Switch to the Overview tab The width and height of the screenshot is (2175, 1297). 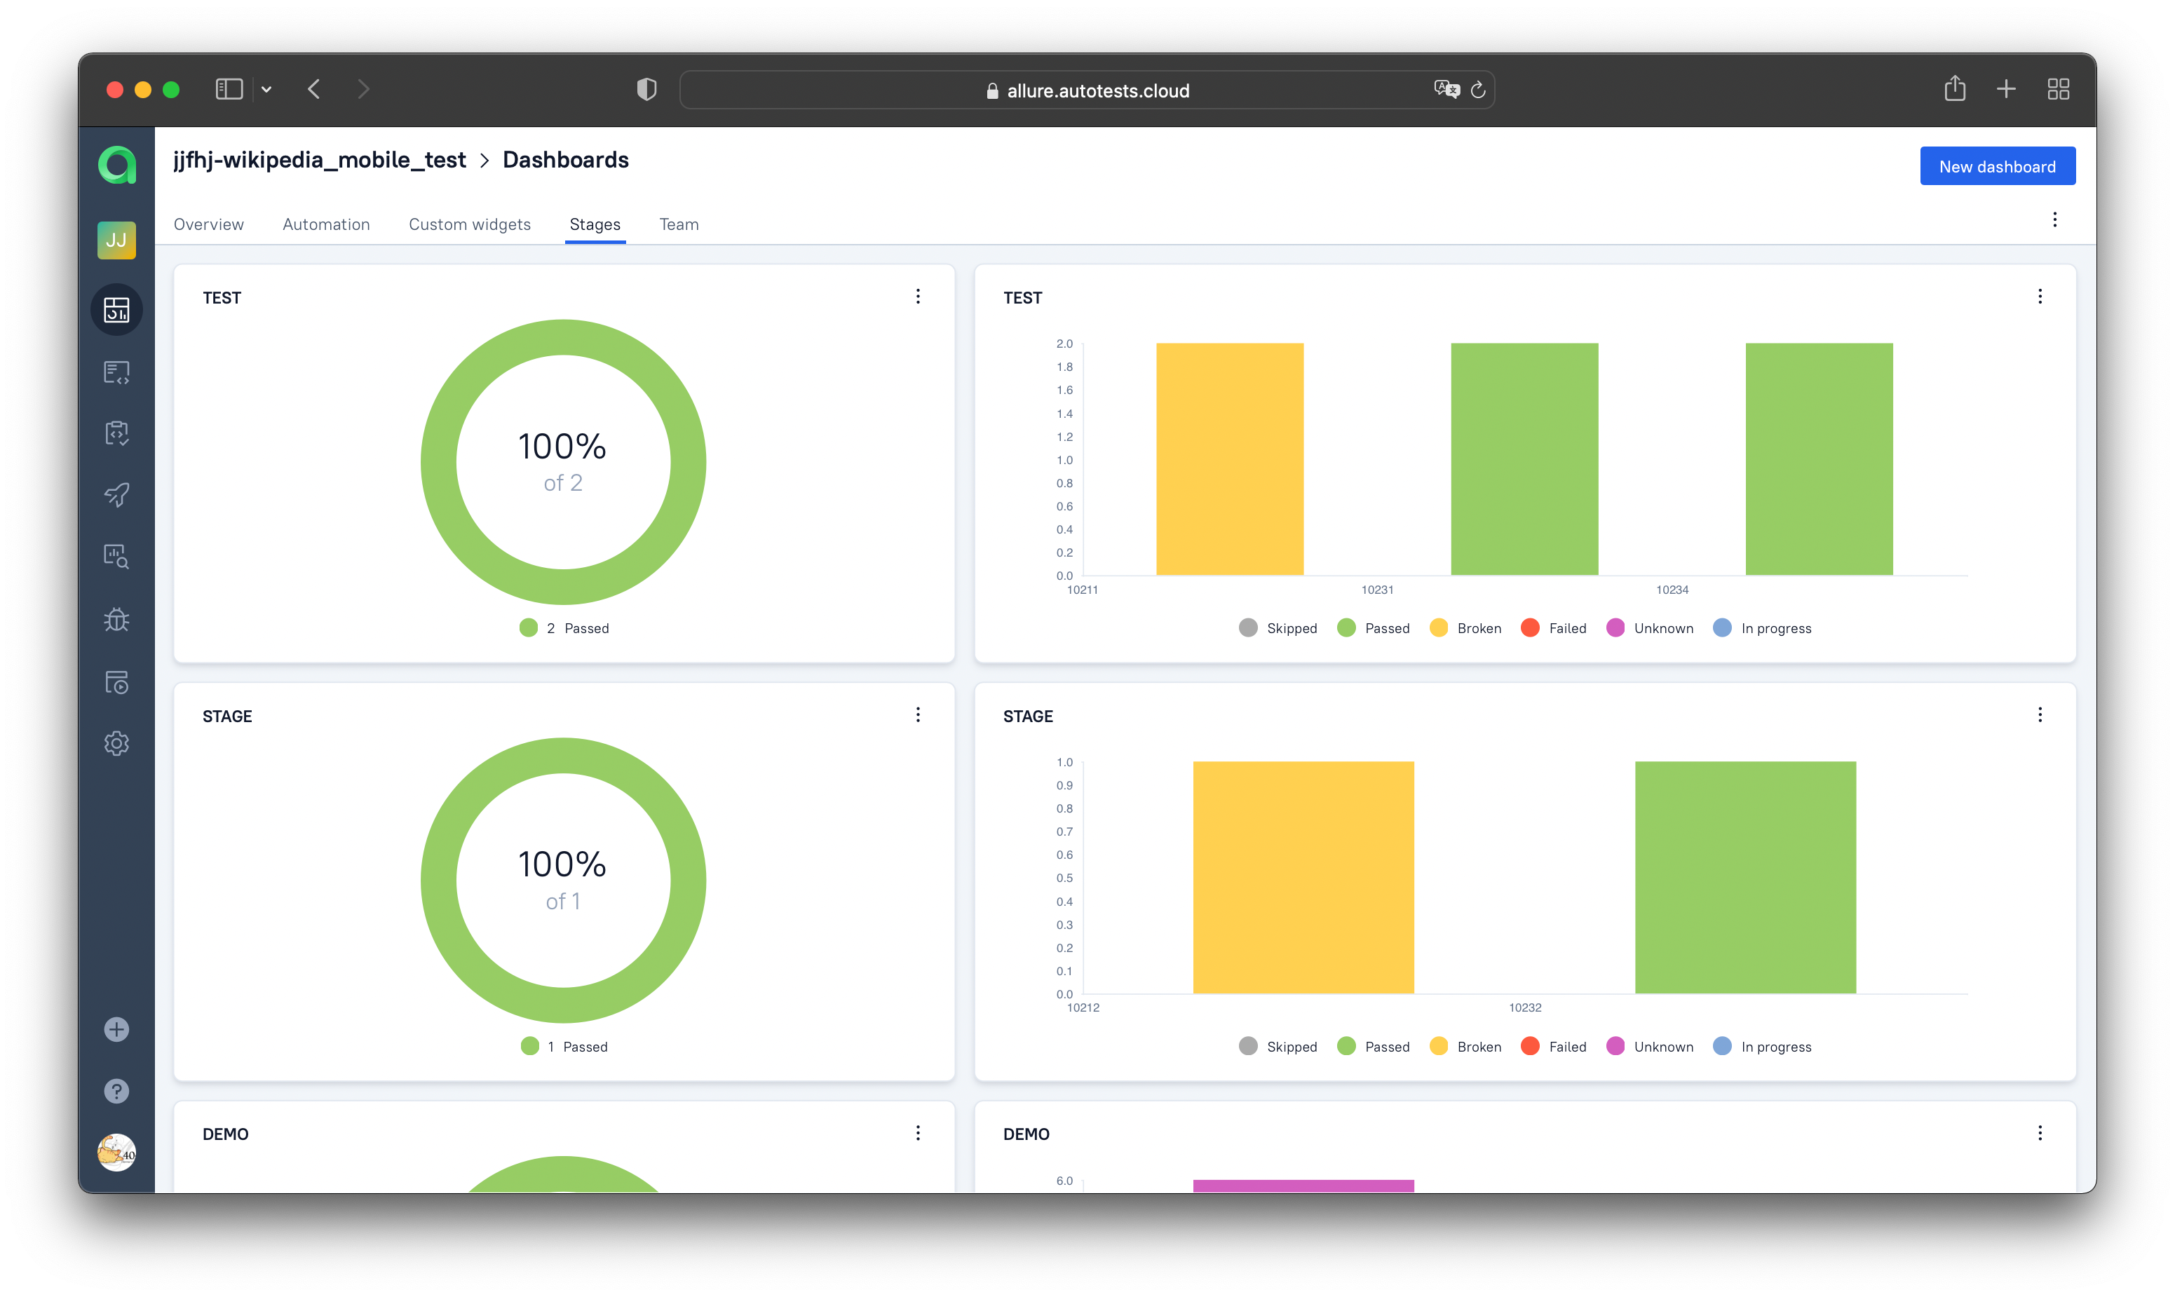pos(209,224)
